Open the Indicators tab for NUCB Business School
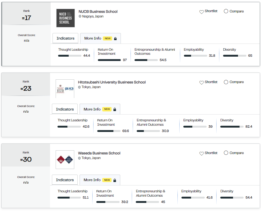Image resolution: width=261 pixels, height=211 pixels. (x=66, y=38)
